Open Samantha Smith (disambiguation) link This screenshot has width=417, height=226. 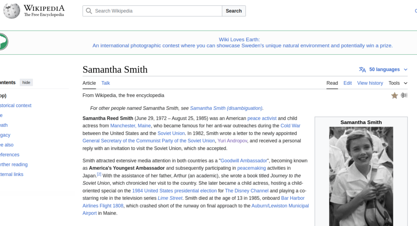click(226, 108)
